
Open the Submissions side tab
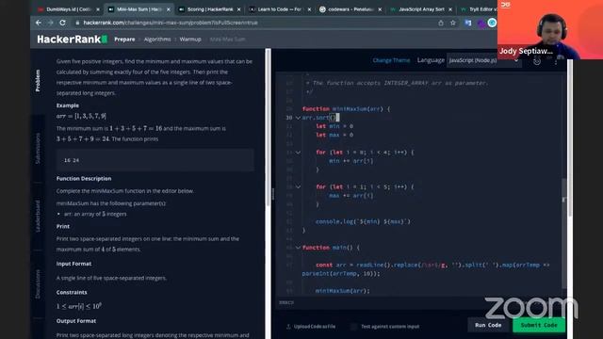[38, 149]
